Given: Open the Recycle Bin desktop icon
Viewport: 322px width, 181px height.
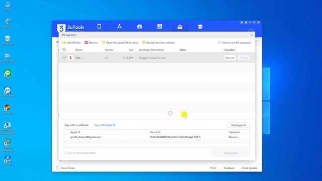Looking at the screenshot, I should click(8, 40).
